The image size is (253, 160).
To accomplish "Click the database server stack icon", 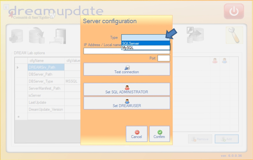I will (59, 36).
